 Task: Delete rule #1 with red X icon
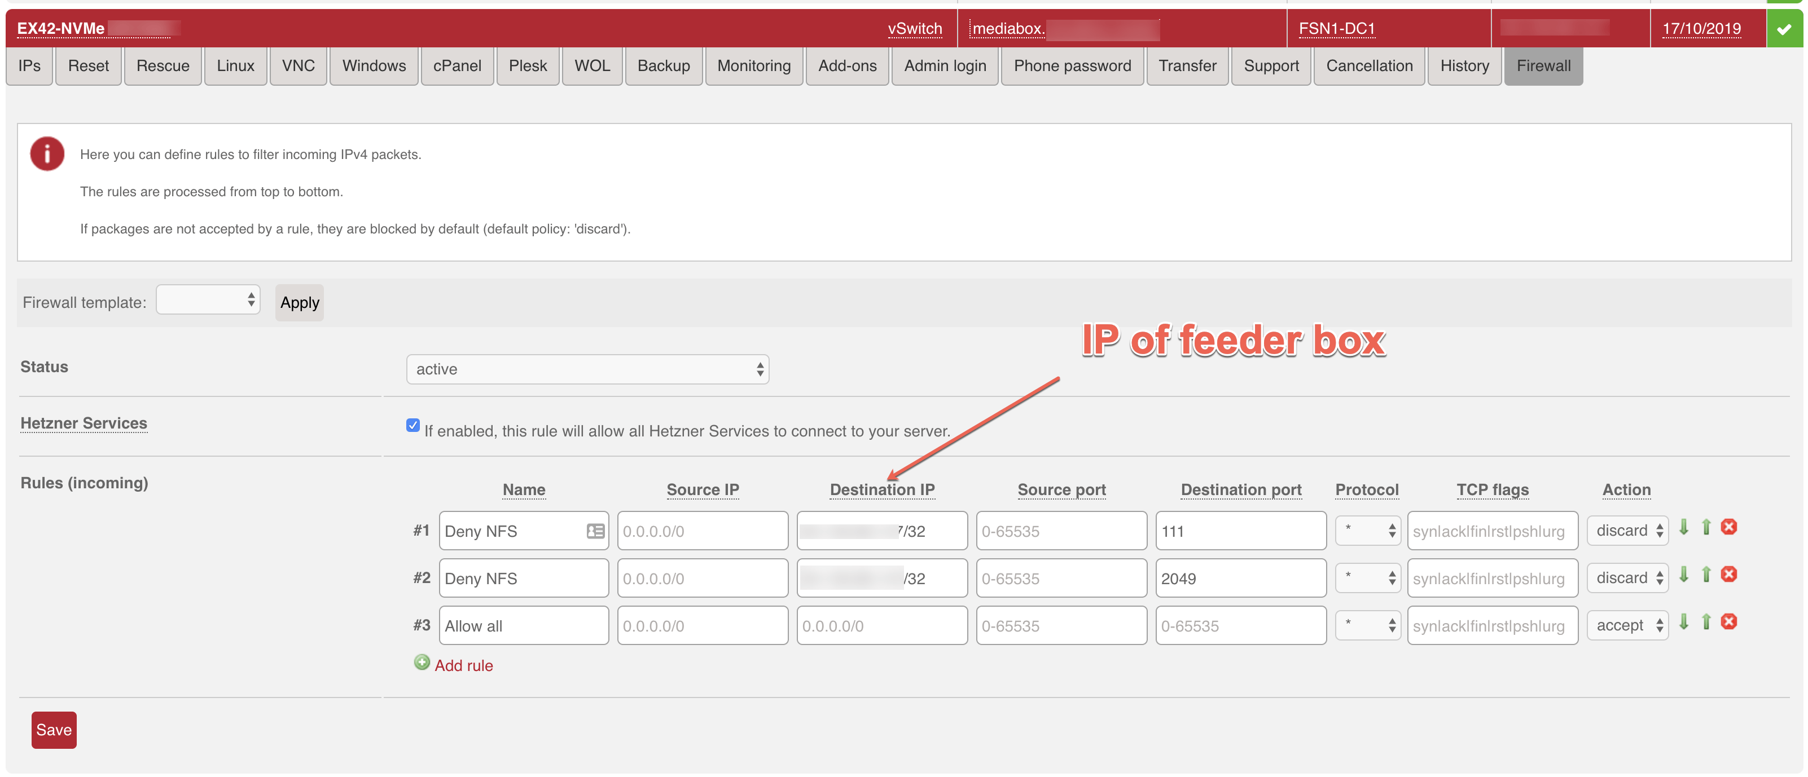tap(1728, 528)
